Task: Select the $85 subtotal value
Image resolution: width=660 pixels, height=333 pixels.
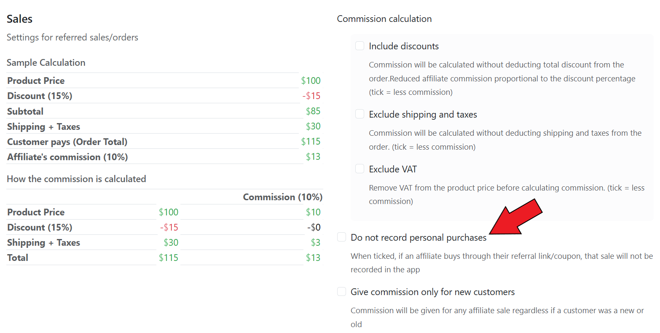Action: (313, 111)
